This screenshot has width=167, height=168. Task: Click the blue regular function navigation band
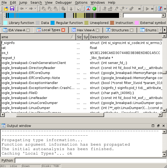(41, 15)
